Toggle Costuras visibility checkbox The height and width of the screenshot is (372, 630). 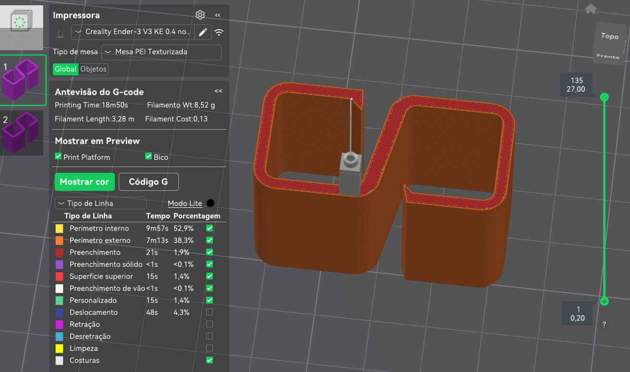click(x=210, y=360)
